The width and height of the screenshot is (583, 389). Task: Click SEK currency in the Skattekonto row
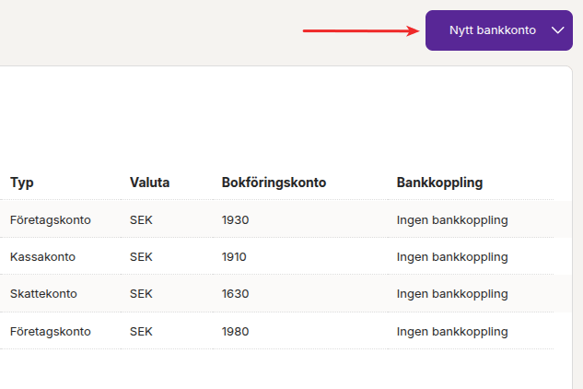(141, 293)
